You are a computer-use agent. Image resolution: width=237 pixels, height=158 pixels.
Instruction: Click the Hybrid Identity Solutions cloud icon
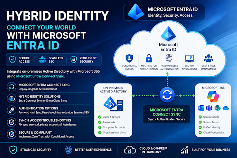point(12,98)
